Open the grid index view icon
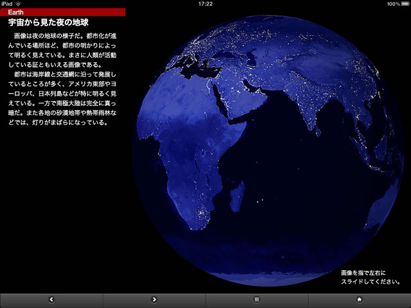The width and height of the screenshot is (411, 308). pyautogui.click(x=257, y=300)
